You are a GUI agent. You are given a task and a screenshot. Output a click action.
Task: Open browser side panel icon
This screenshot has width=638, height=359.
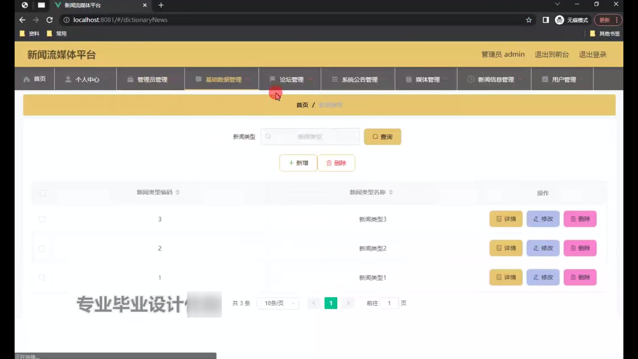[546, 20]
